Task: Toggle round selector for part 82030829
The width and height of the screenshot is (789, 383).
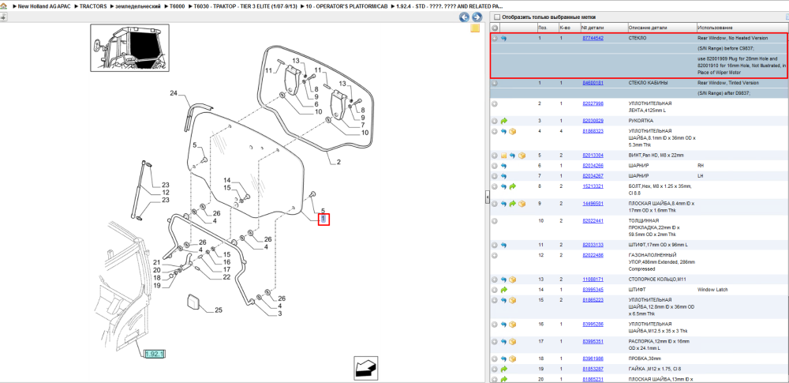Action: coord(495,121)
